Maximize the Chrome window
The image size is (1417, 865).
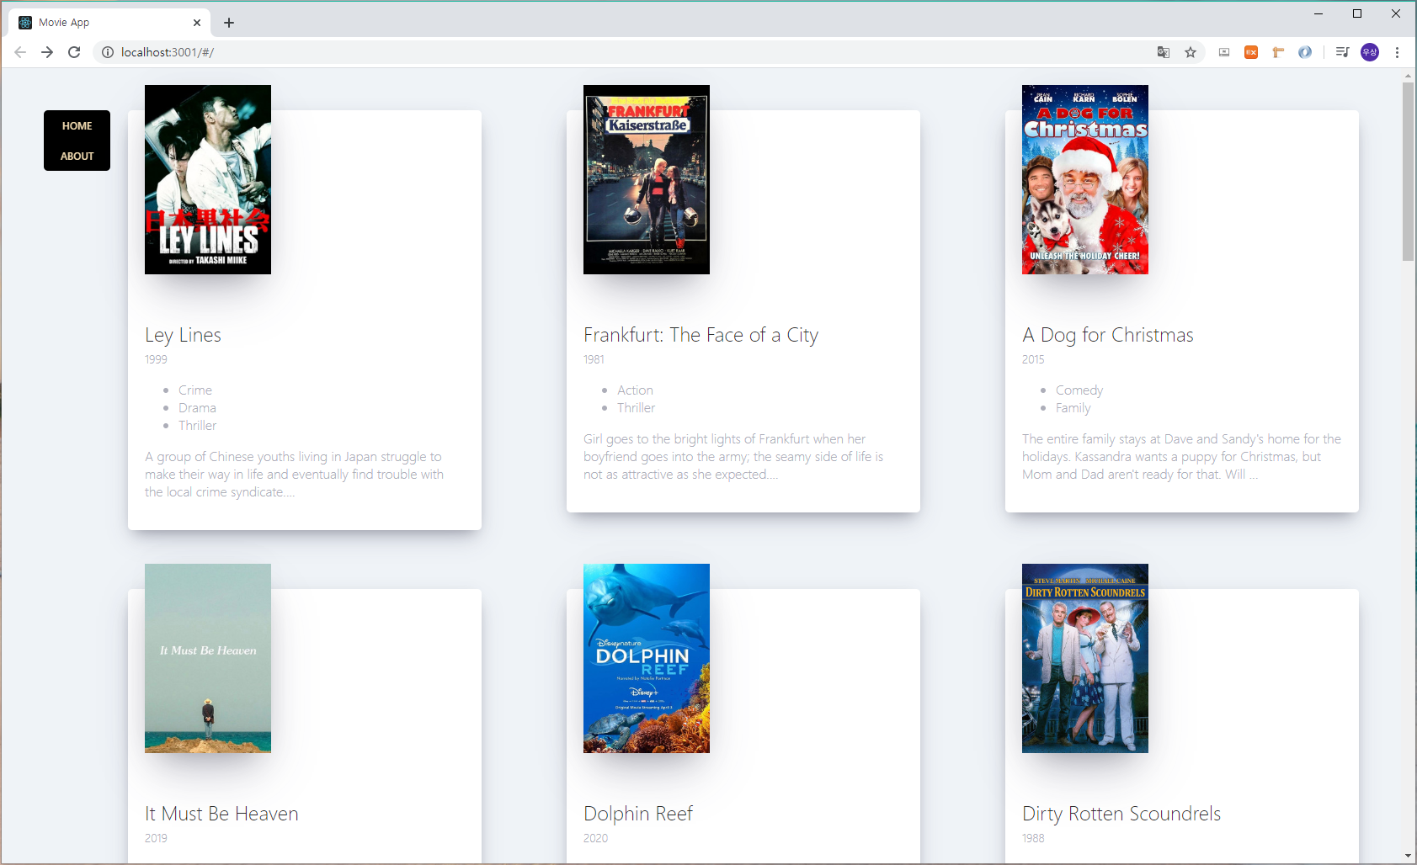pos(1357,13)
